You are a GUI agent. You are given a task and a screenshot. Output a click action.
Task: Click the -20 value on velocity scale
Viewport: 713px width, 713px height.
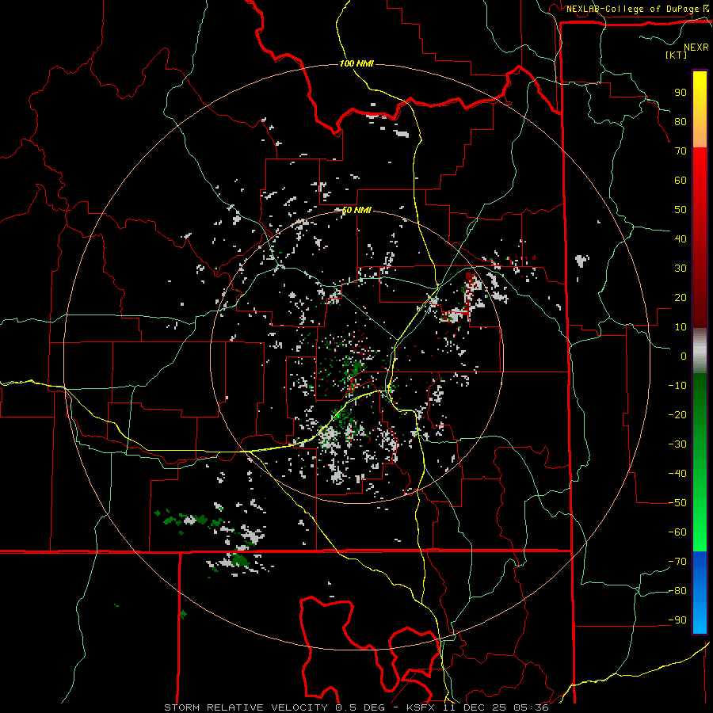pyautogui.click(x=677, y=414)
